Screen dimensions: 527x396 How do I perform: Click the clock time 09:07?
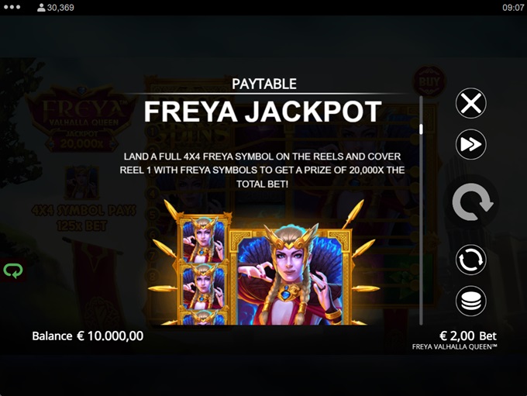tap(513, 8)
